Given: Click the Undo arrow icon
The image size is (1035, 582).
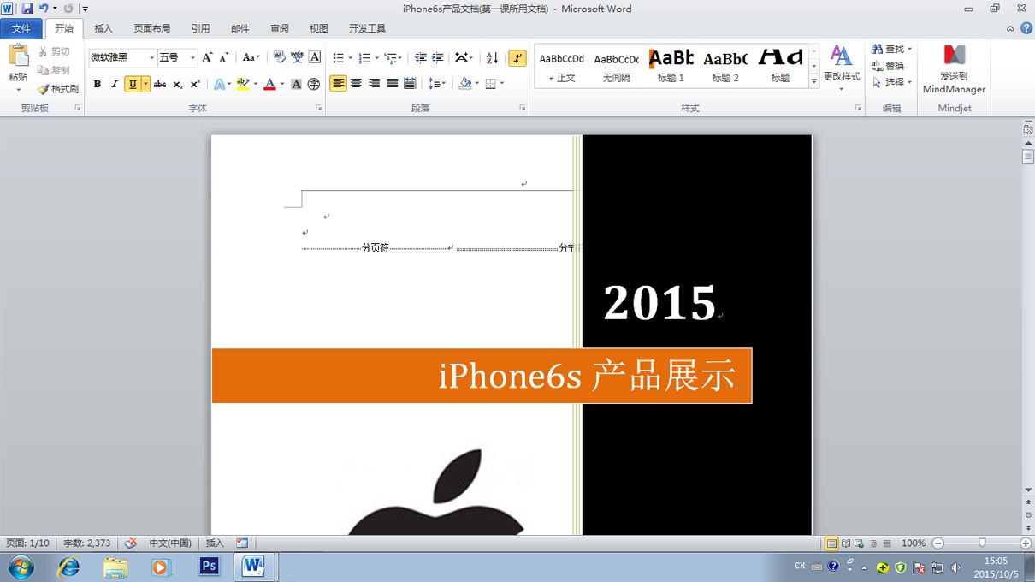Looking at the screenshot, I should 44,9.
